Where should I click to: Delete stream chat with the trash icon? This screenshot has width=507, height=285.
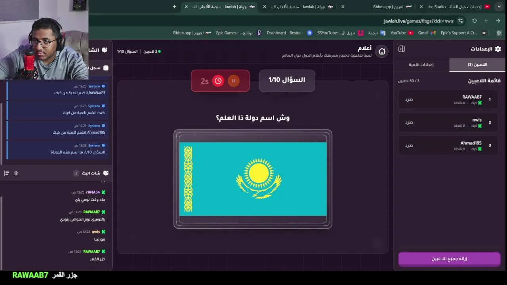coord(16,173)
